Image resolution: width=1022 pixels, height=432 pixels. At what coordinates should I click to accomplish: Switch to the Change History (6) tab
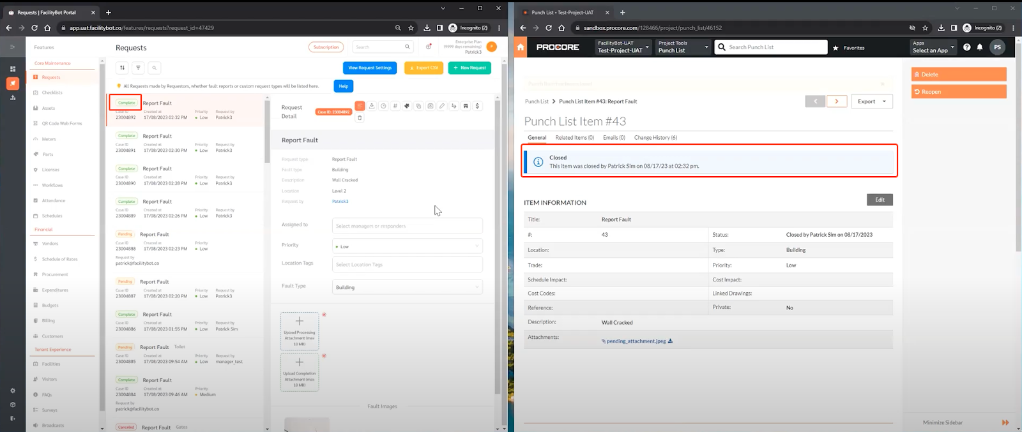(655, 138)
